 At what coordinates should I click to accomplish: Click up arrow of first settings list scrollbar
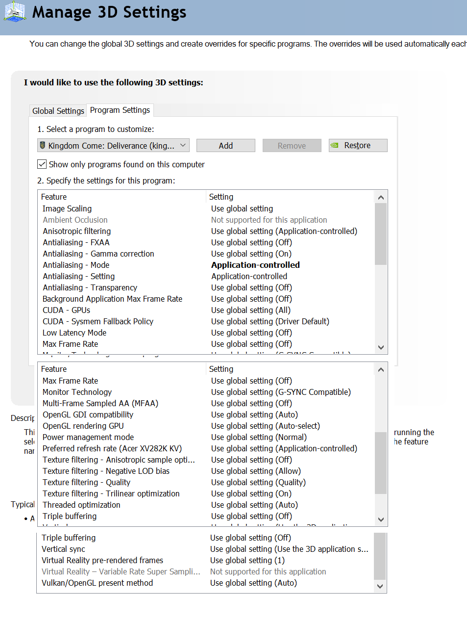381,197
